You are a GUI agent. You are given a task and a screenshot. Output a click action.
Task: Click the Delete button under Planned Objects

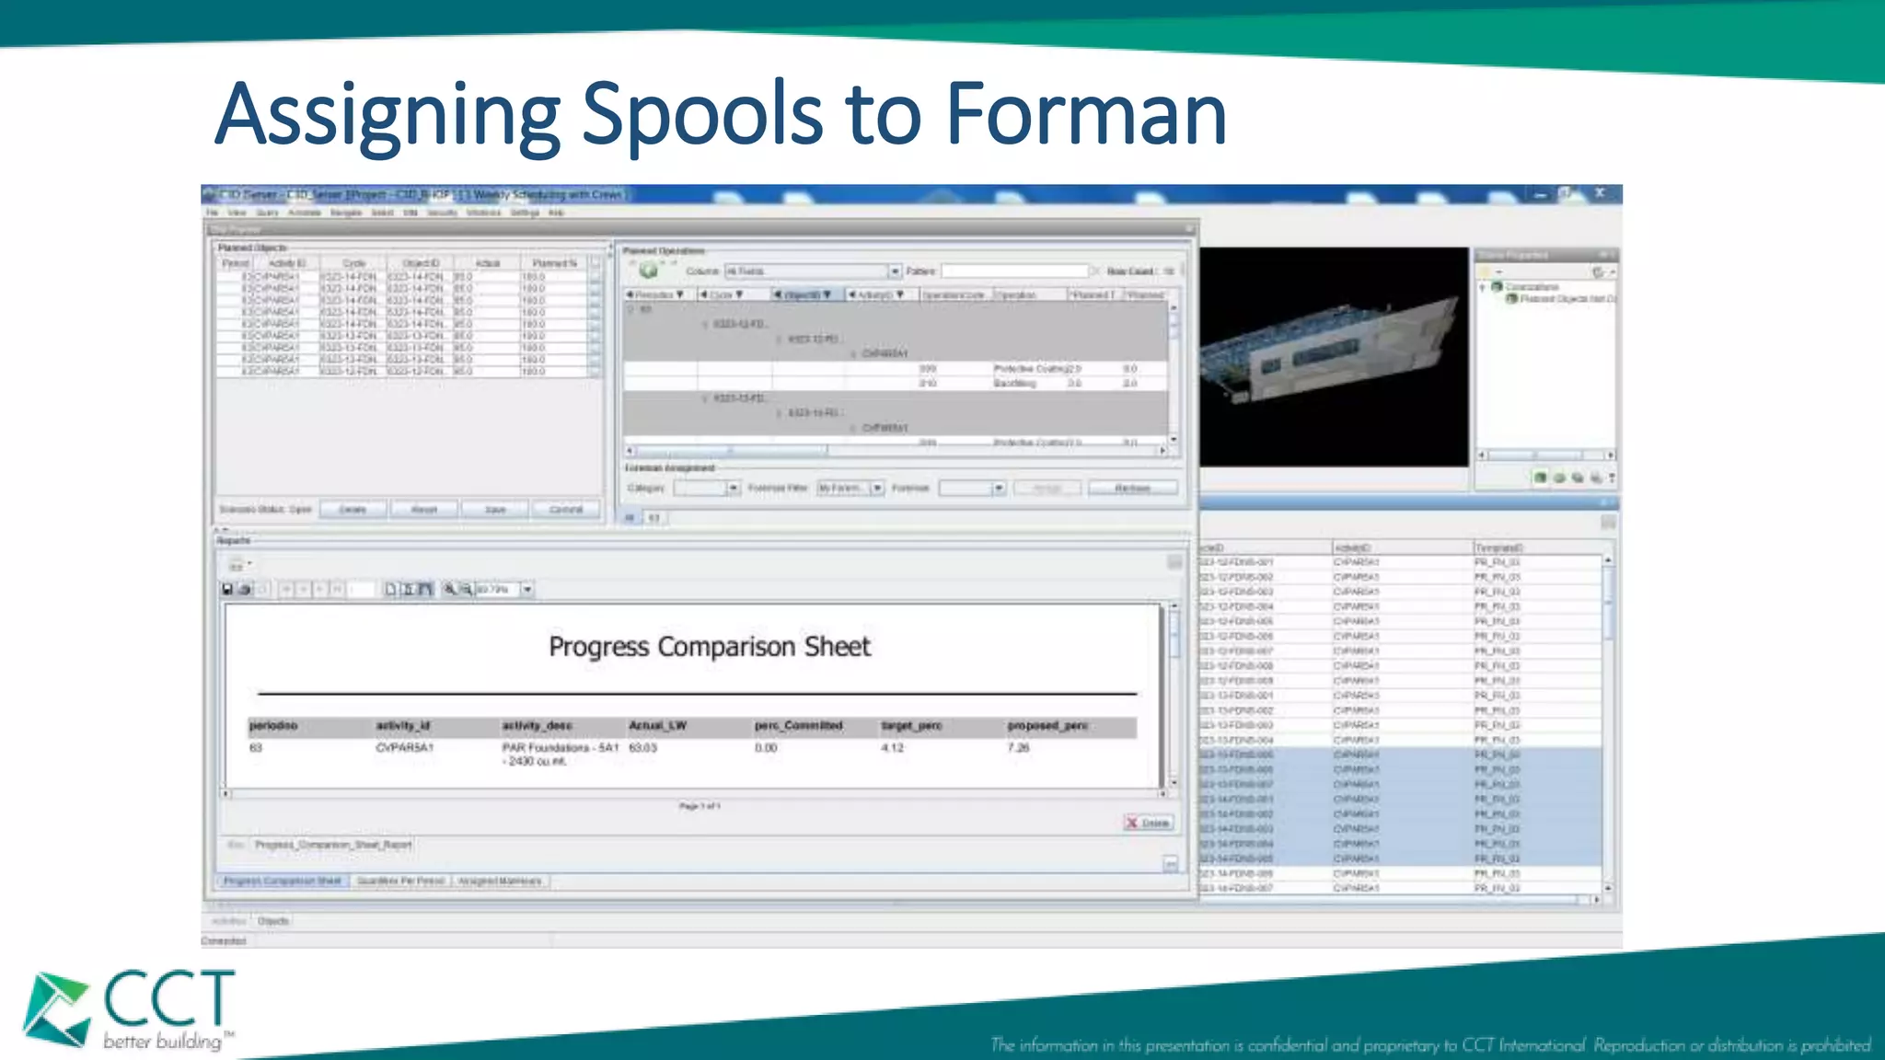[x=353, y=509]
